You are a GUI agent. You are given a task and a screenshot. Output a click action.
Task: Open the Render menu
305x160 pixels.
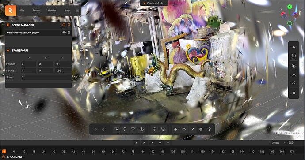52,11
